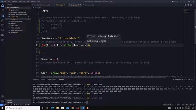This screenshot has width=196, height=110.
Task: Open README.md in the Explorer tree
Action: 18,26
